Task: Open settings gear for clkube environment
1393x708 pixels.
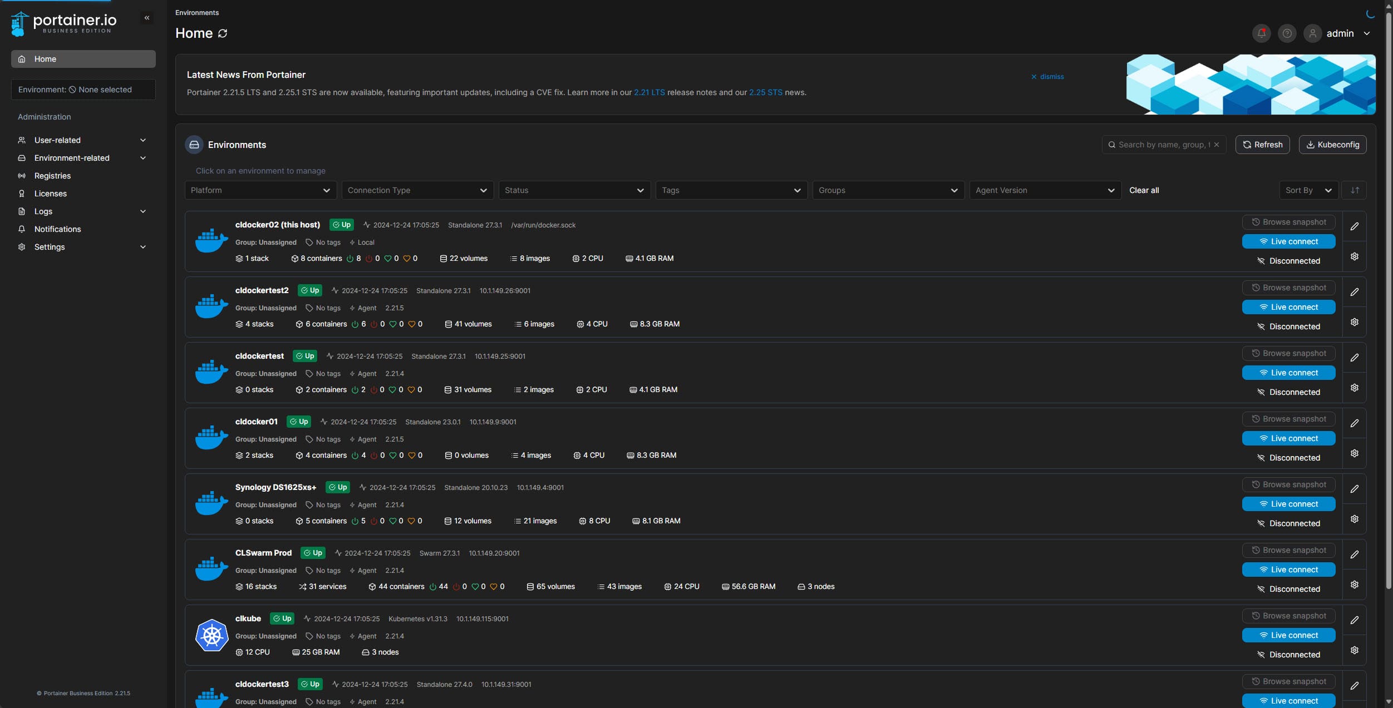Action: coord(1355,650)
